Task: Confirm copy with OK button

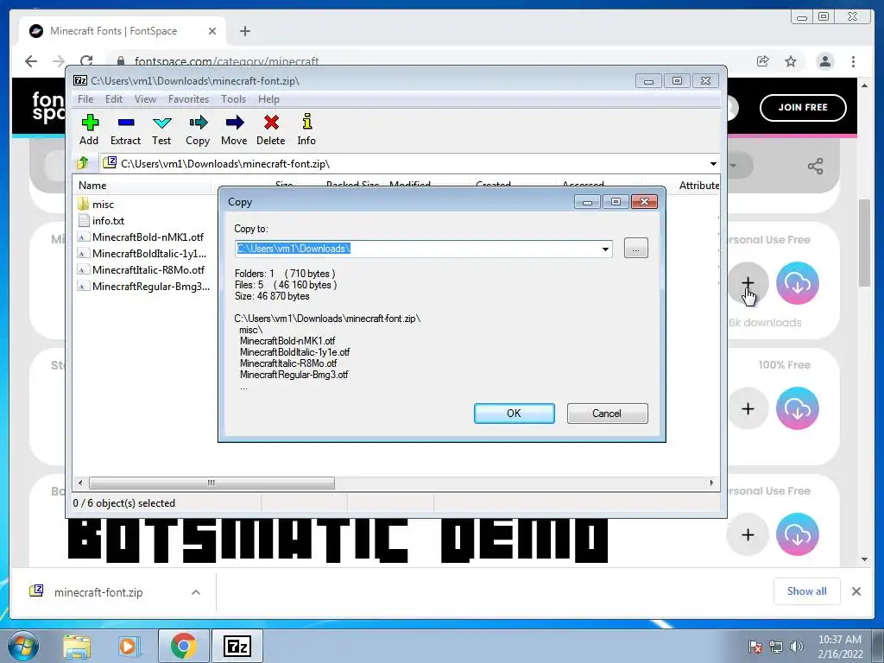Action: [515, 414]
